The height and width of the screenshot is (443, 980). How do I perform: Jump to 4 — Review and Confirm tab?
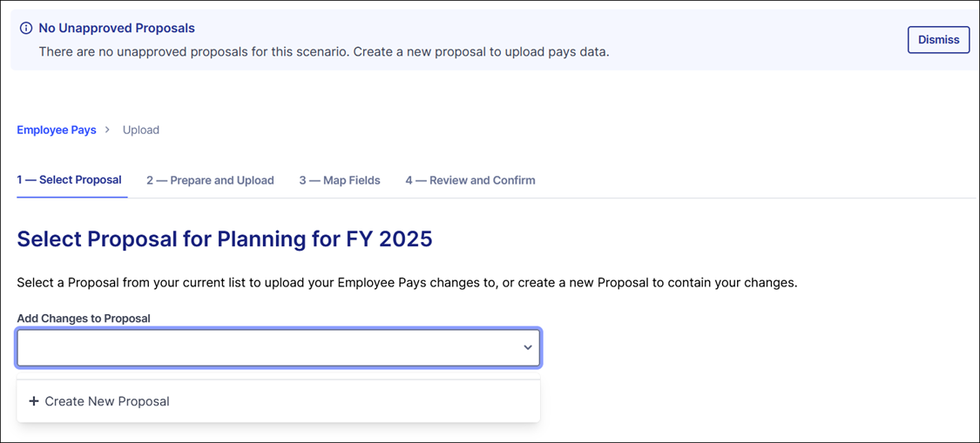pos(470,180)
